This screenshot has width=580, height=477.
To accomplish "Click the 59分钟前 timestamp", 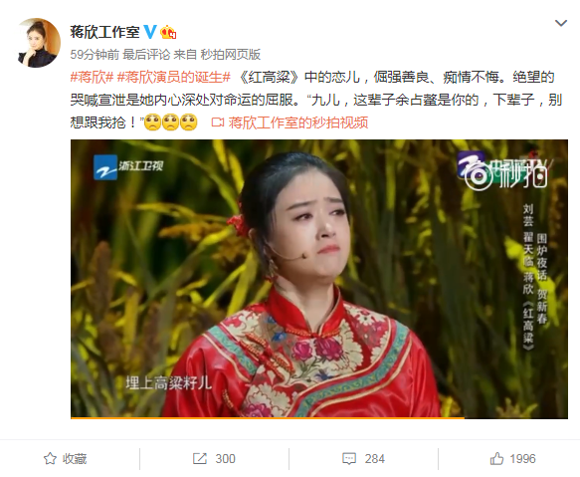I will tap(95, 55).
